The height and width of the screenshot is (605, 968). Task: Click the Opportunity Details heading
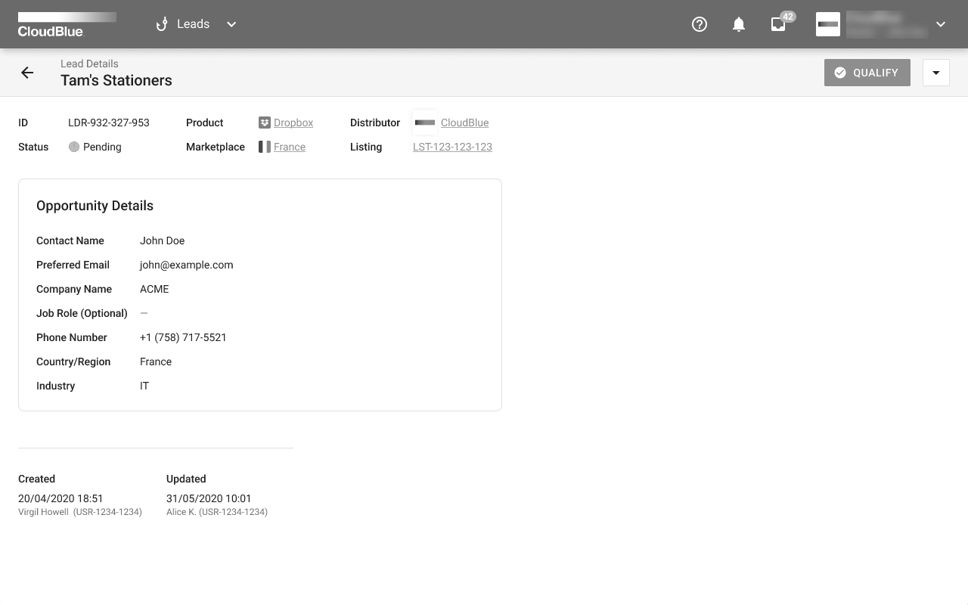(x=95, y=206)
